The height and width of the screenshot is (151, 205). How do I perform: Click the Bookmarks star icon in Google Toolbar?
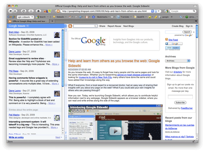coord(94,17)
